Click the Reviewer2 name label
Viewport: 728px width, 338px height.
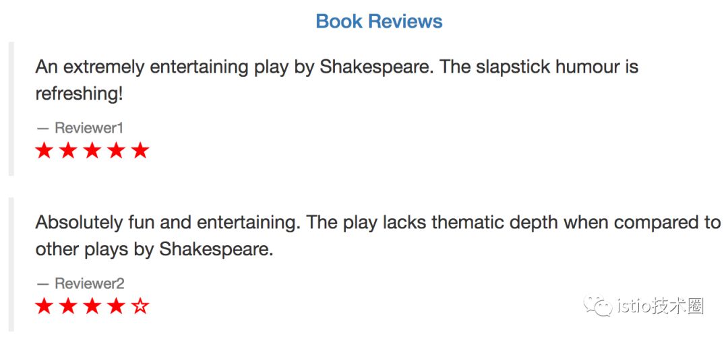click(x=89, y=283)
